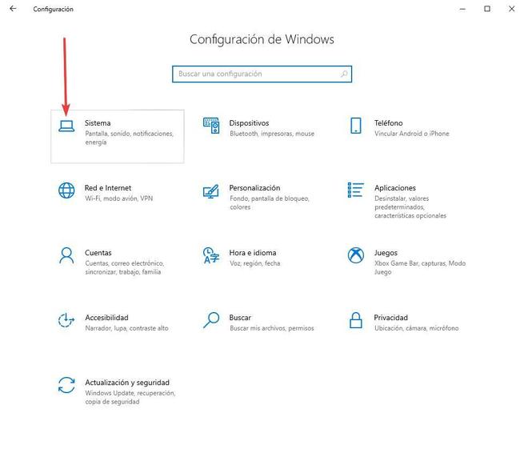Click 'Wi-Fi, modo avión, VPN' description
The height and width of the screenshot is (453, 524).
119,198
